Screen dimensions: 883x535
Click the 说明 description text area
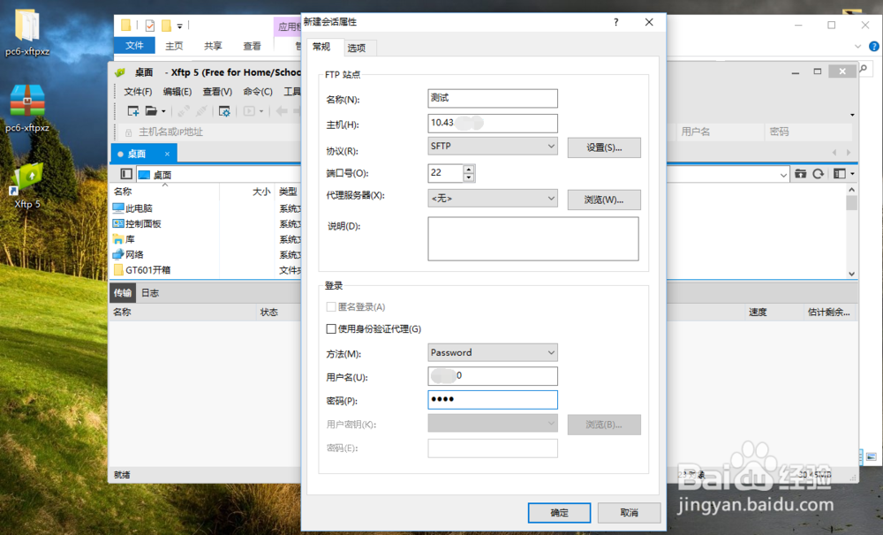point(533,238)
